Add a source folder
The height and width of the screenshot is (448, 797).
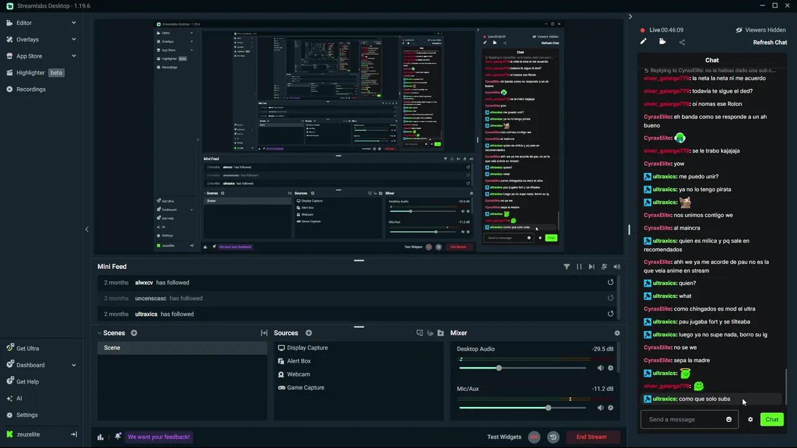coord(441,333)
